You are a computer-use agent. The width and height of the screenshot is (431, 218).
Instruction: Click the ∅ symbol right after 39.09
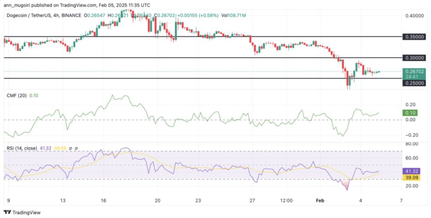(x=70, y=149)
